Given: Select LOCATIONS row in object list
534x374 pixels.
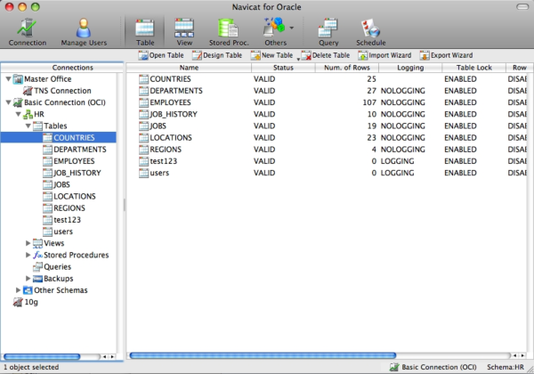Looking at the screenshot, I should pos(327,138).
